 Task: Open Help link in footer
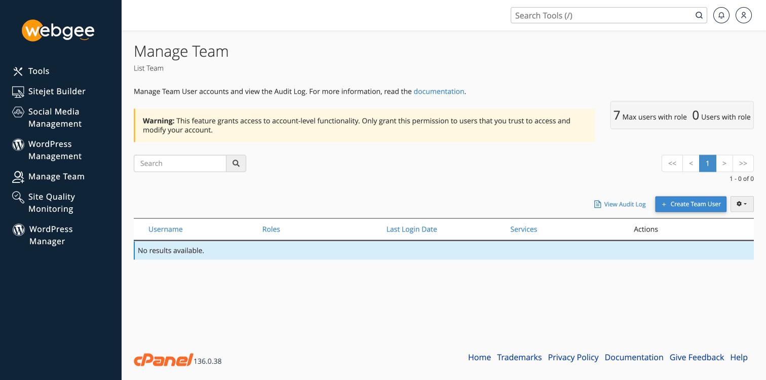coord(739,357)
